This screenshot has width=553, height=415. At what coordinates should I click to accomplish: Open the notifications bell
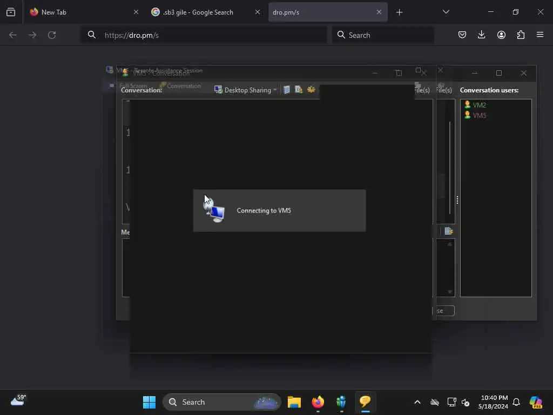click(x=516, y=402)
